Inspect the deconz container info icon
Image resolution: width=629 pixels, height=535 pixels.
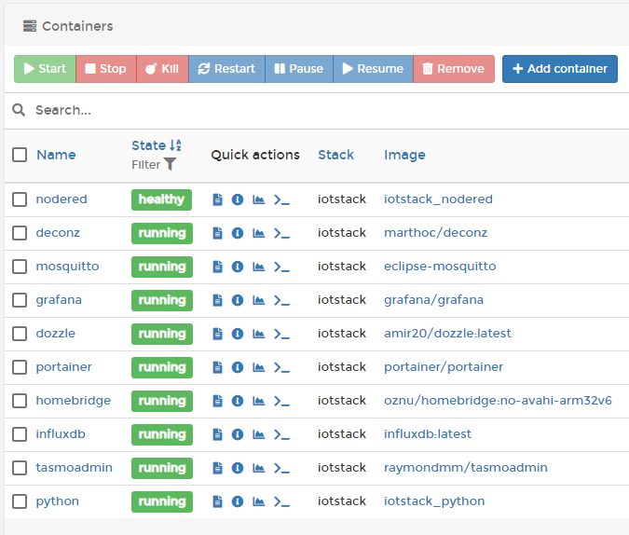point(237,233)
